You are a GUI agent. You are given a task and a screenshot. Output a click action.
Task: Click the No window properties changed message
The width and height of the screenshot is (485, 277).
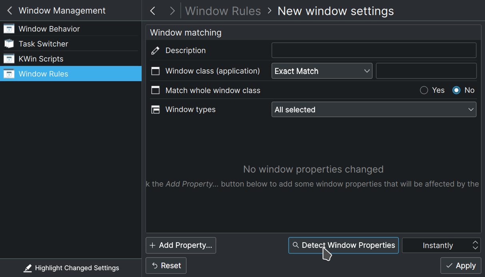313,169
